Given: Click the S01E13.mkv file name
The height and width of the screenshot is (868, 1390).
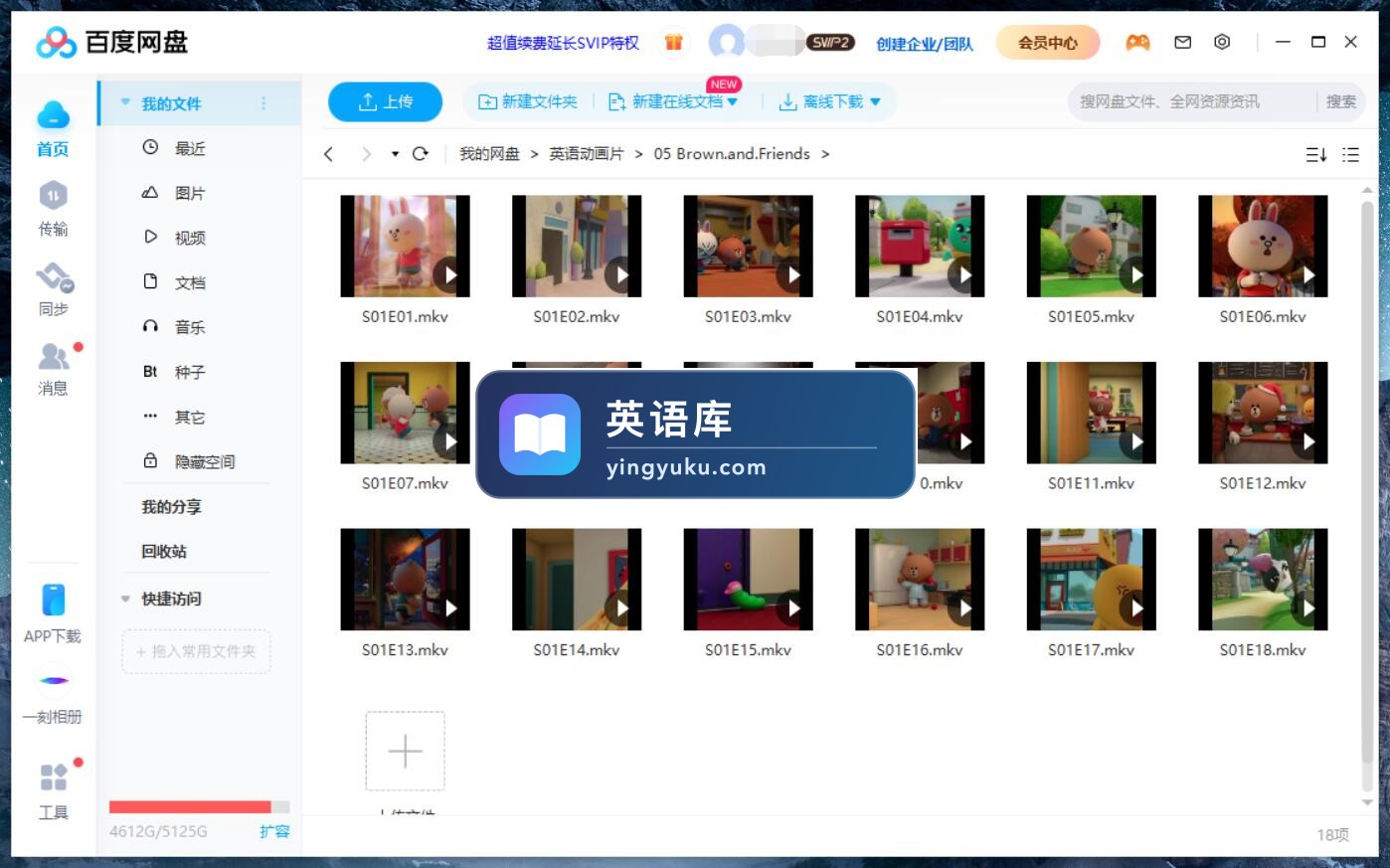Looking at the screenshot, I should click(x=405, y=649).
